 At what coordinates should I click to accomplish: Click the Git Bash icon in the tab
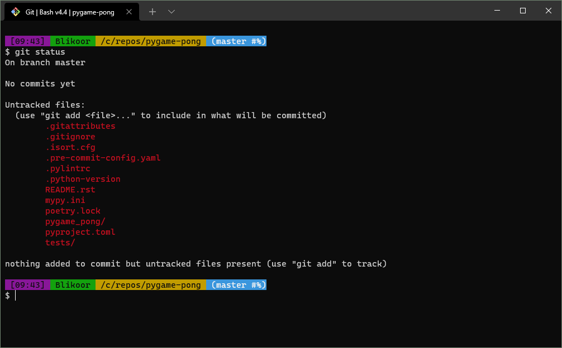pyautogui.click(x=16, y=12)
